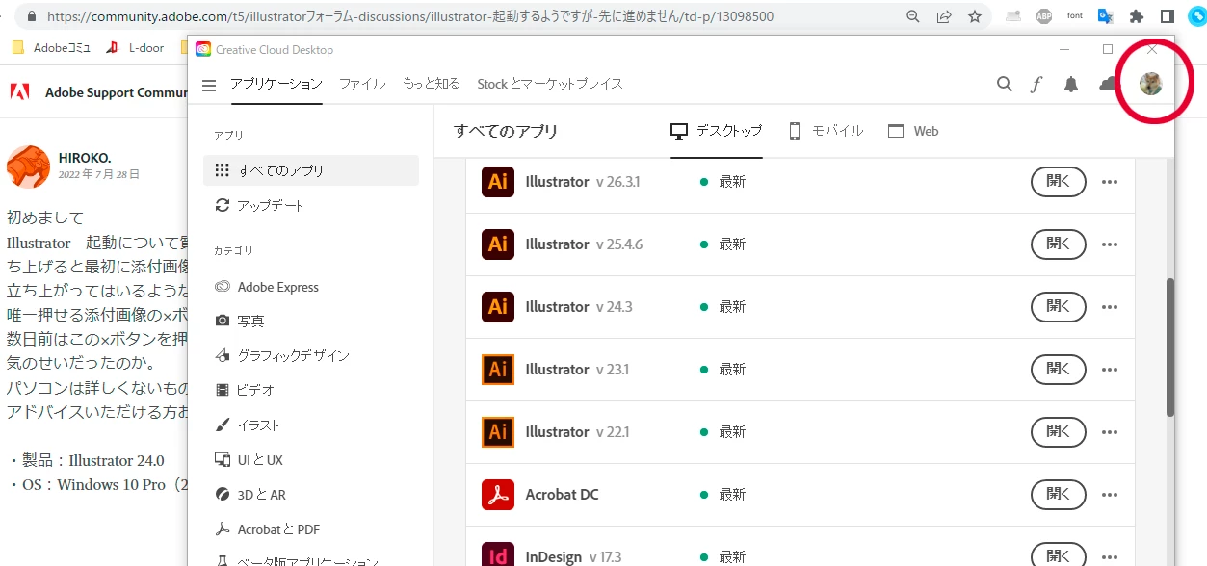The width and height of the screenshot is (1207, 566).
Task: Open more options for Illustrator v 25.4.6
Action: [1110, 244]
